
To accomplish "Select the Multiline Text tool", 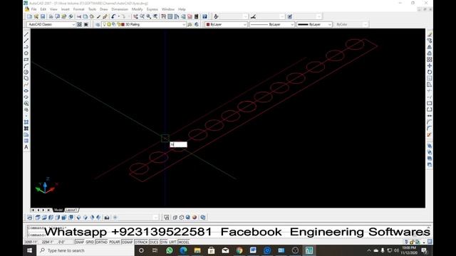I will pos(26,147).
